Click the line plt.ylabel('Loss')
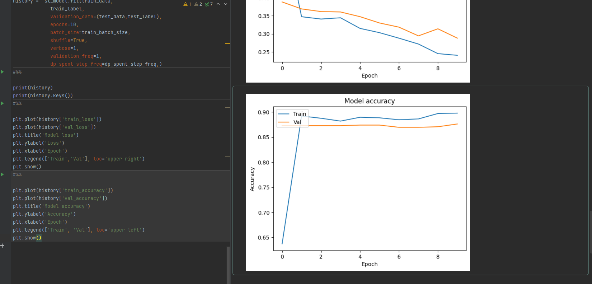Image resolution: width=592 pixels, height=284 pixels. click(39, 143)
